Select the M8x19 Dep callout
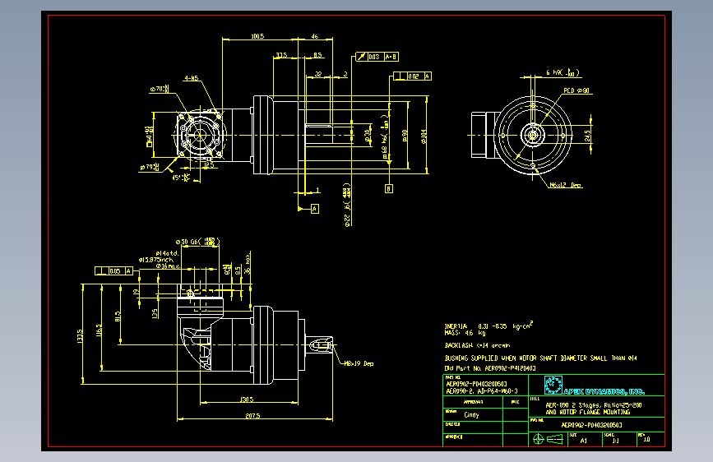 pos(359,363)
